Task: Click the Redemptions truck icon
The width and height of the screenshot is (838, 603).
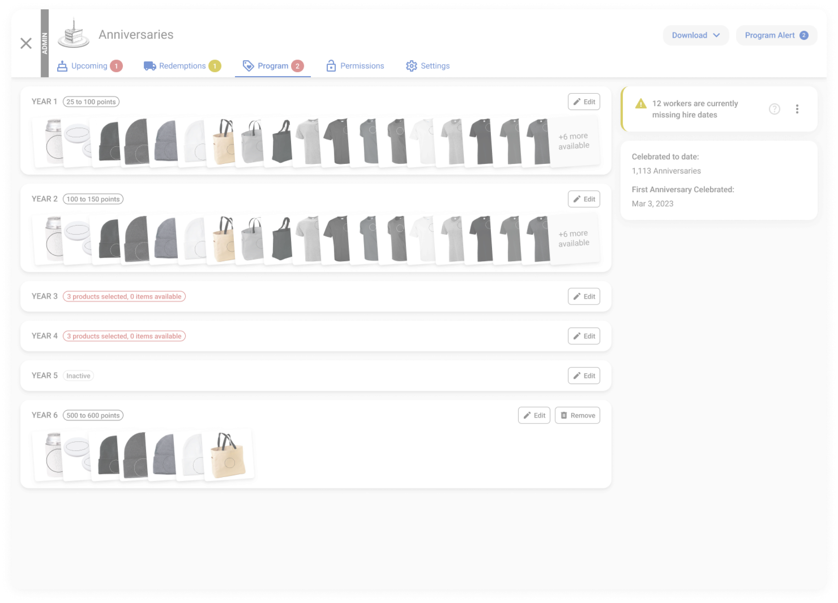Action: [150, 66]
